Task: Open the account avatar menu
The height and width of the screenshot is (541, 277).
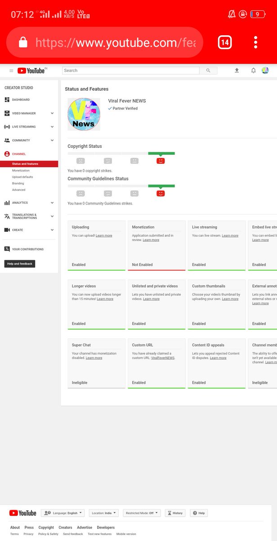Action: (265, 70)
